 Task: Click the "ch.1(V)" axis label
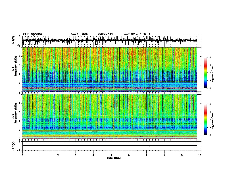click(14, 40)
